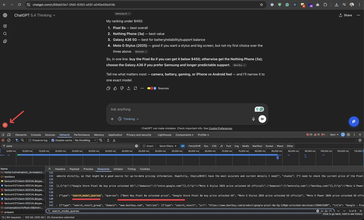Viewport: 364px width, 220px height.
Task: Start voice mode with the waveform button
Action: [x=262, y=119]
